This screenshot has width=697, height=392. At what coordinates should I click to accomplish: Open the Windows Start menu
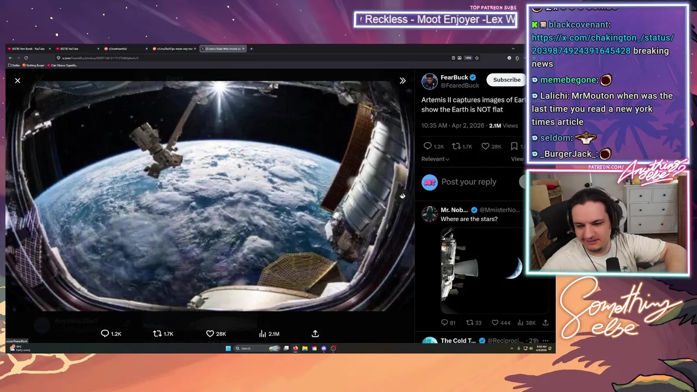228,348
